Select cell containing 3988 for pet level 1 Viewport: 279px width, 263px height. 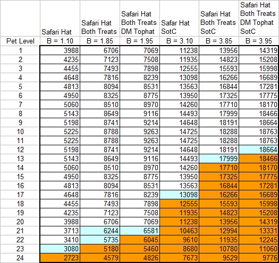coord(60,50)
